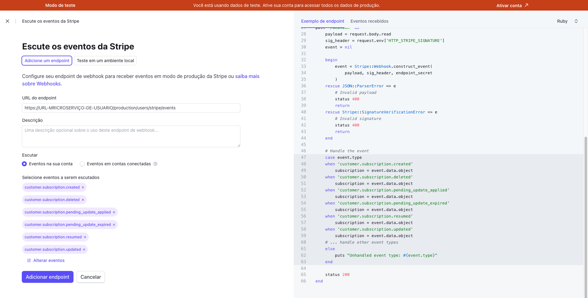Screen dimensions: 588x298
Task: Click code line 65 status 200
Action: pos(337,275)
